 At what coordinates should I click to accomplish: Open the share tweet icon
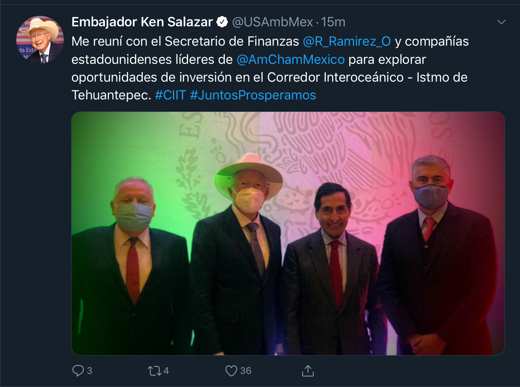(x=308, y=371)
